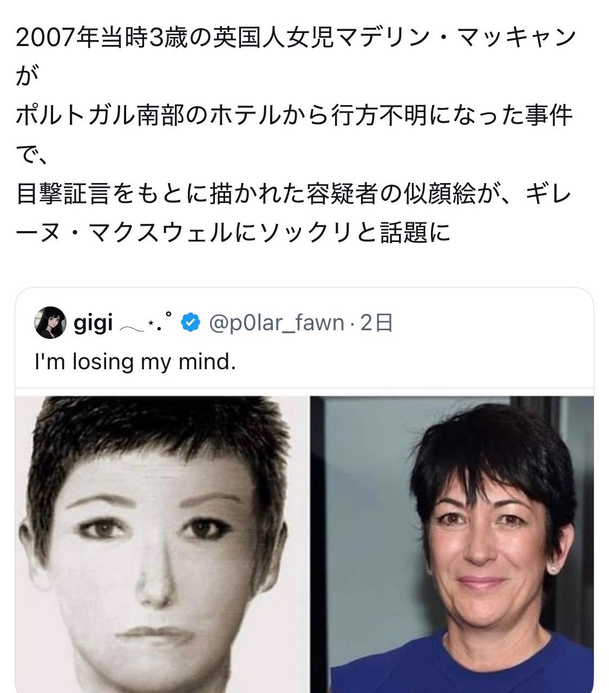Click the line beginning "2007年当時3歳の英国人女児"
The image size is (609, 693).
click(x=296, y=39)
